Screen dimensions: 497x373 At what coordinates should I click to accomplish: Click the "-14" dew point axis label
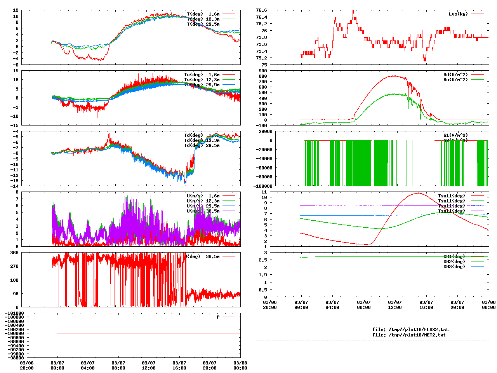14,186
